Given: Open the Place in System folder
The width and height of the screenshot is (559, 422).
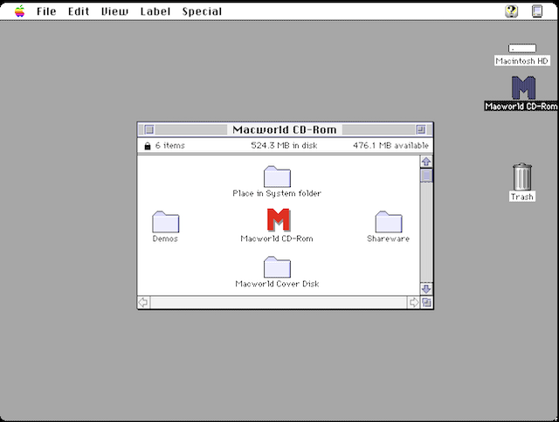Looking at the screenshot, I should 277,176.
